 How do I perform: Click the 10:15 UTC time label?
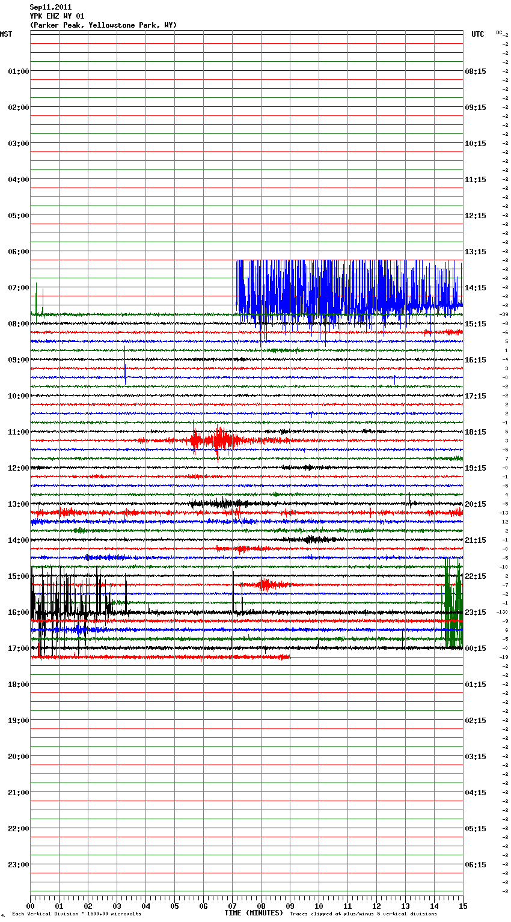(476, 144)
